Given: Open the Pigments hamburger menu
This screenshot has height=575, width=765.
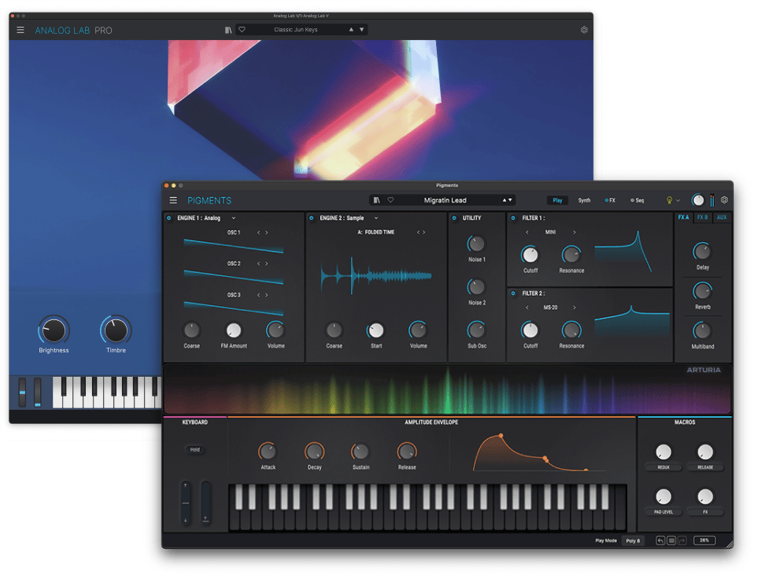Looking at the screenshot, I should coord(173,201).
